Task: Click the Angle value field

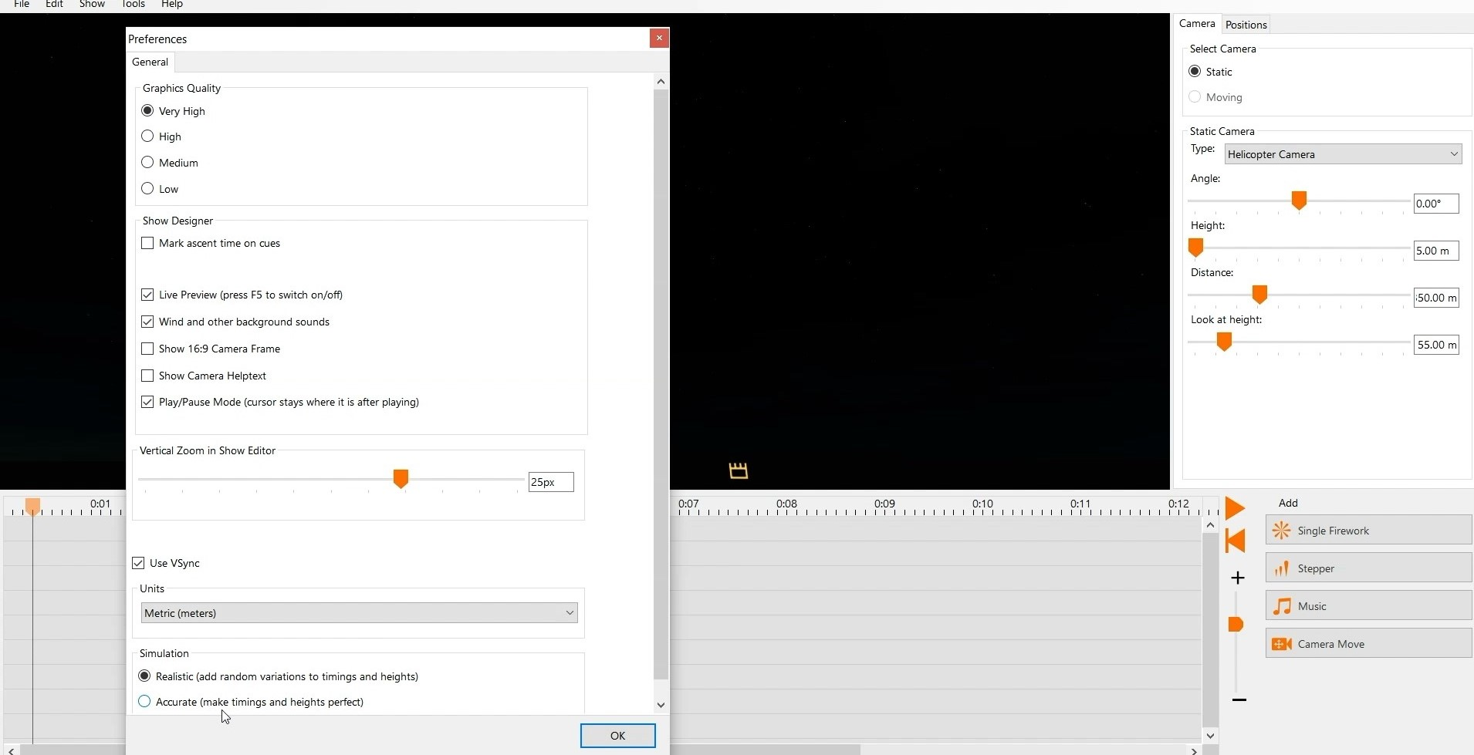Action: click(x=1436, y=204)
